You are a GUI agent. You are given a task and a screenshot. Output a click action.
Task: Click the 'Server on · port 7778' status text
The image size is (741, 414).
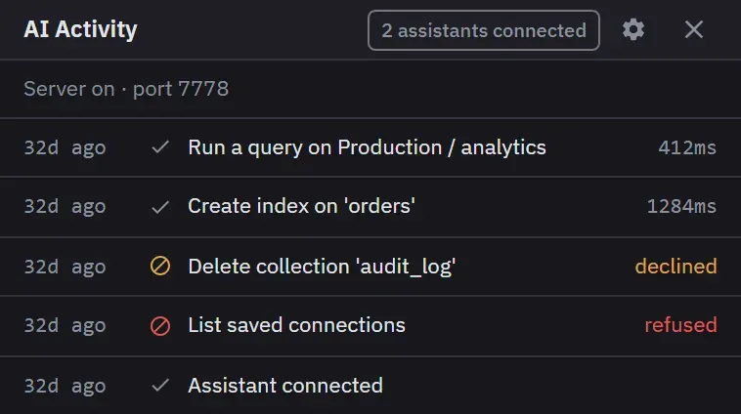[126, 89]
